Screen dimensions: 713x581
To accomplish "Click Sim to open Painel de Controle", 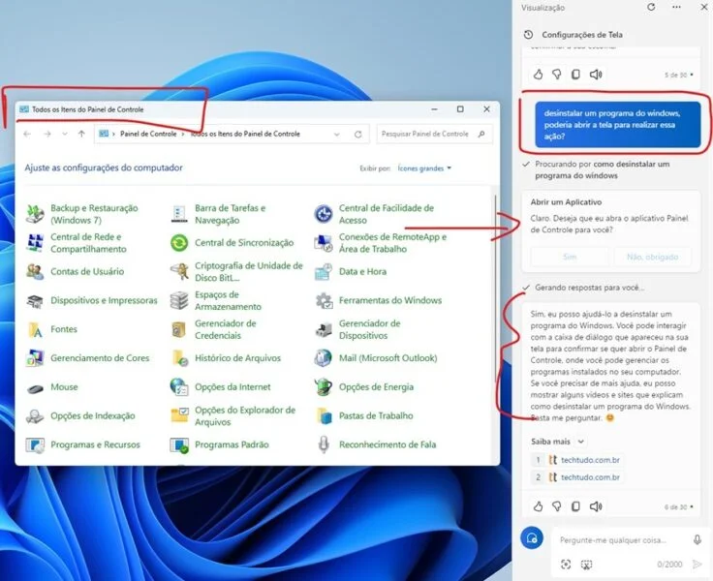I will [570, 257].
